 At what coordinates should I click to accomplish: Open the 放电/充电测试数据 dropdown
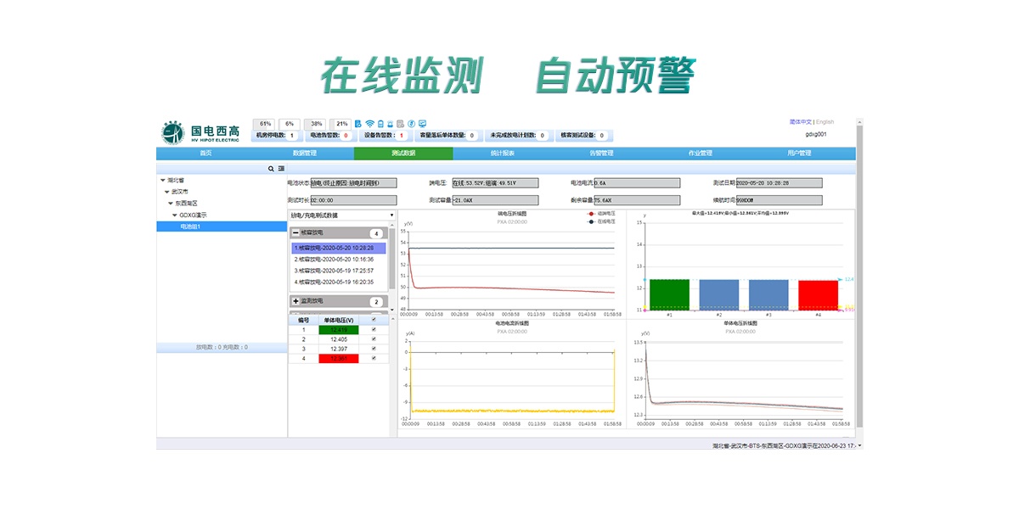[x=342, y=215]
